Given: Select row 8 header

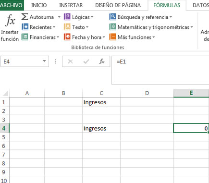Looking at the screenshot, I should (4, 163).
